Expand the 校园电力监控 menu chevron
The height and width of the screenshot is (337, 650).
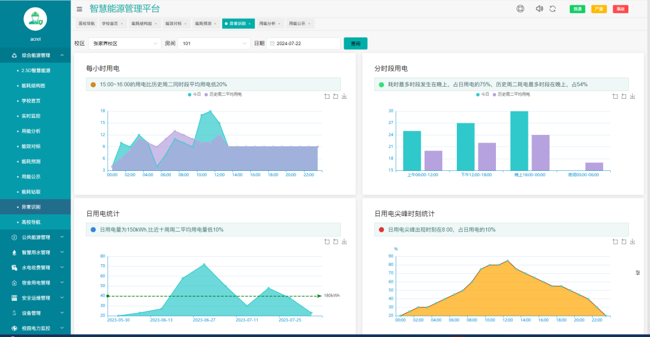[62, 328]
